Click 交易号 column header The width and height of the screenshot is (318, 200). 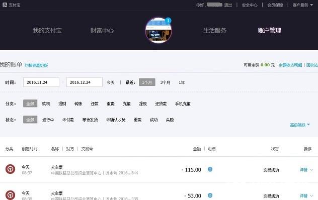[x=87, y=149]
